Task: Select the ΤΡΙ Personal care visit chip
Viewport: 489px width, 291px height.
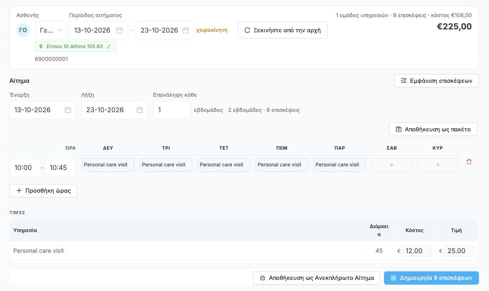Action: click(166, 165)
